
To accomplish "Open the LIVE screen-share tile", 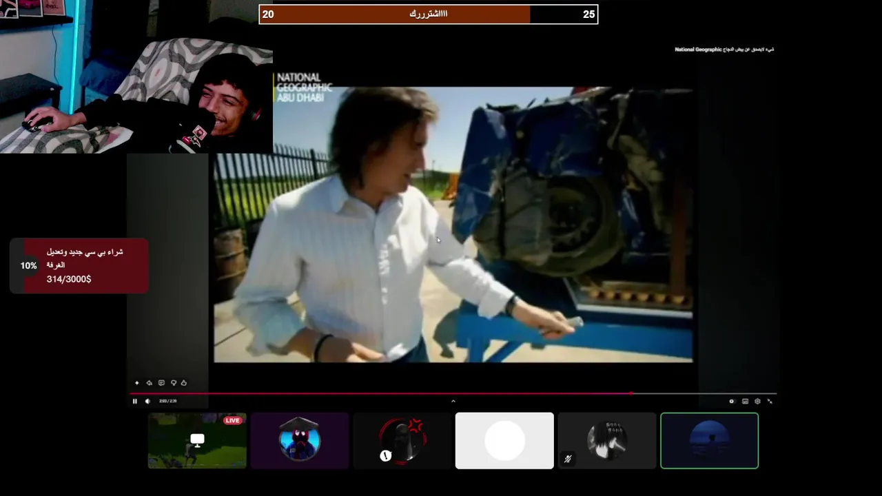I will [x=197, y=441].
